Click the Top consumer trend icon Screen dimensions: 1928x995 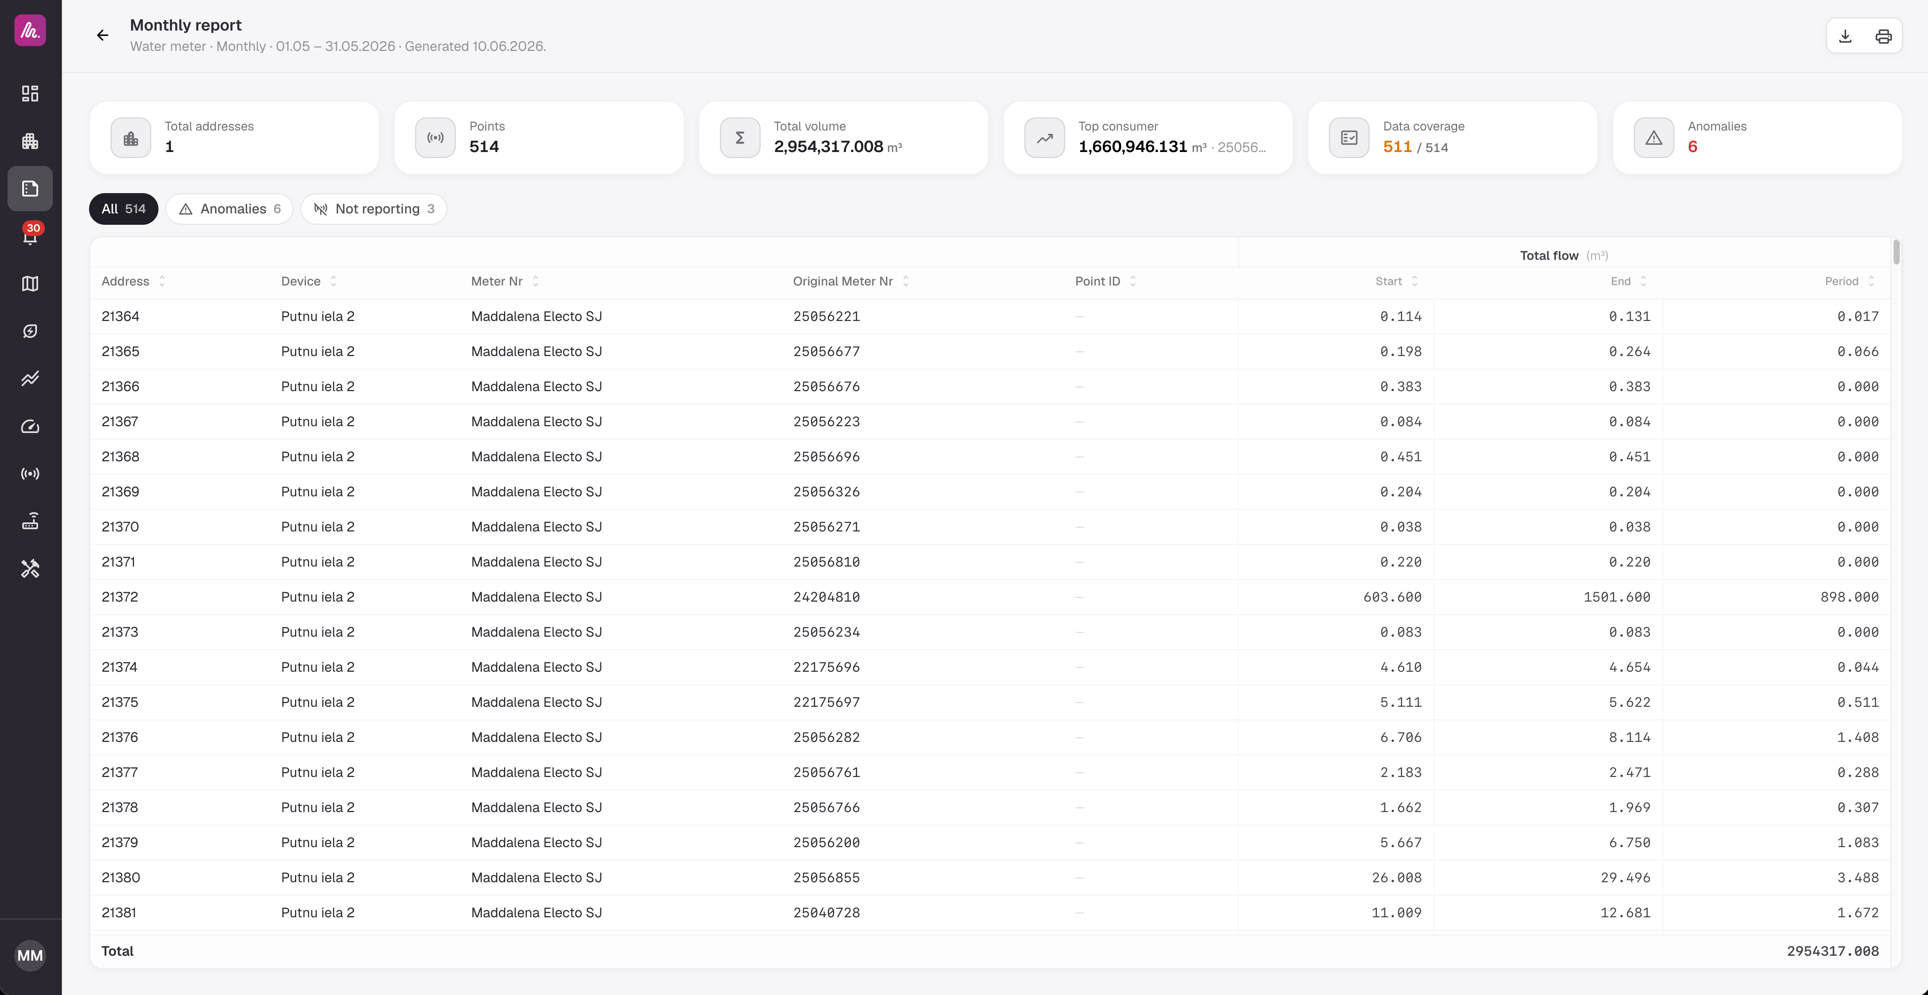coord(1045,138)
